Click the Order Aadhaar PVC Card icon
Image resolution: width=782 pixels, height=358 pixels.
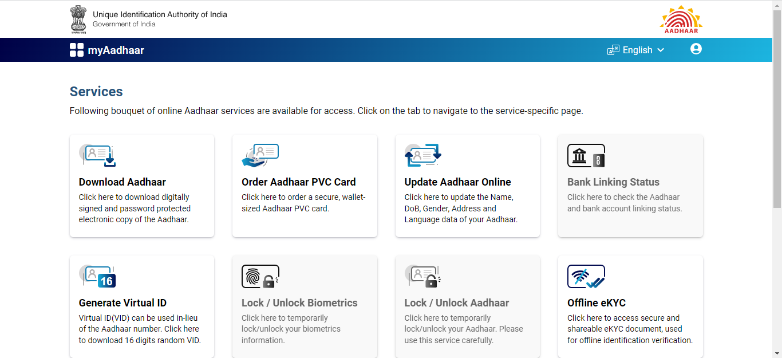(x=260, y=155)
